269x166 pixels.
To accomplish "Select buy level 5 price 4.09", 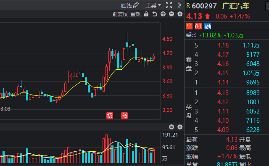I will 223,129.
